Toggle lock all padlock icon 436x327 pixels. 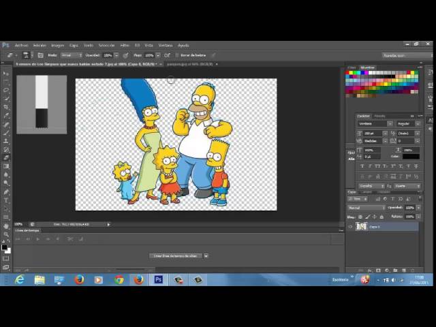pos(381,217)
